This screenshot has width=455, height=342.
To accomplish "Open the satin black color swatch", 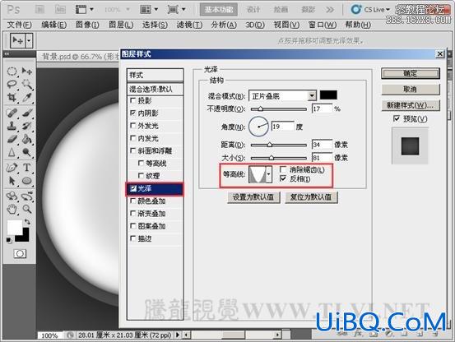I will pos(328,95).
